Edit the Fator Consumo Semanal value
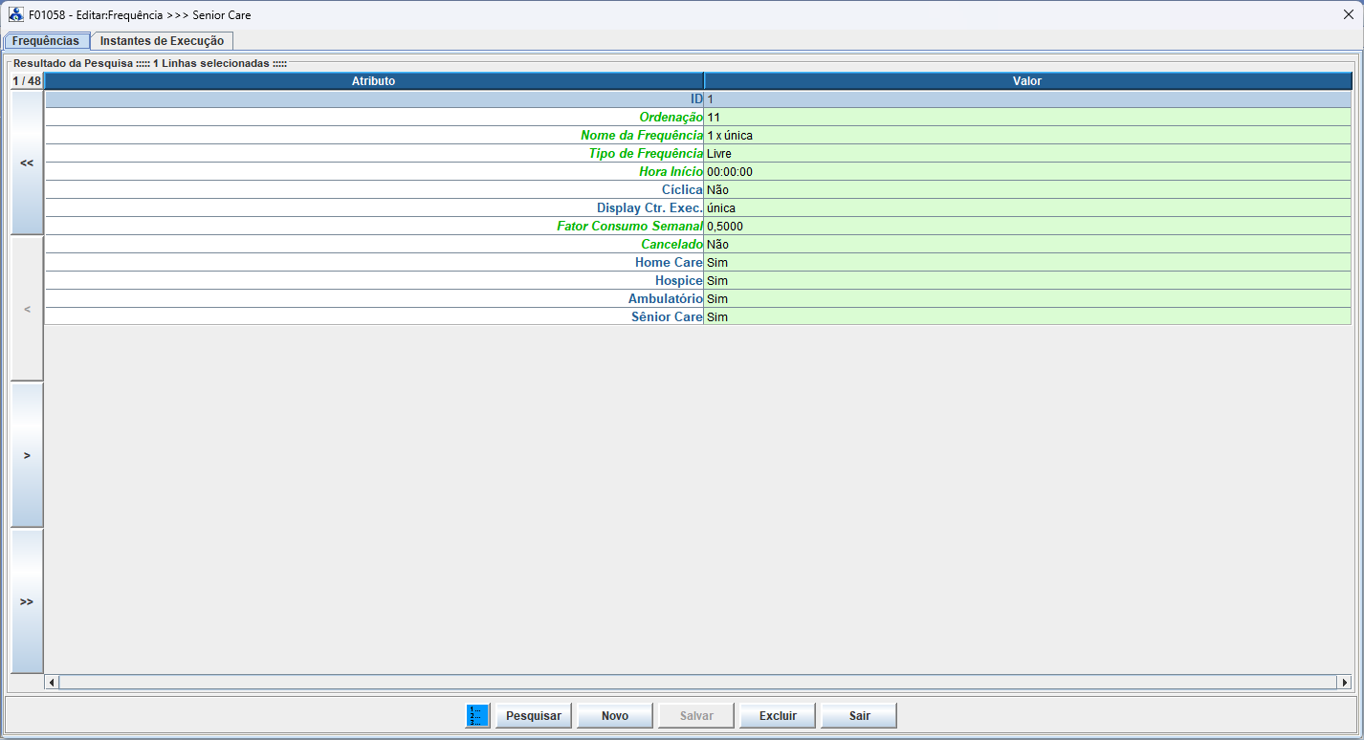This screenshot has height=740, width=1364. pos(1026,227)
